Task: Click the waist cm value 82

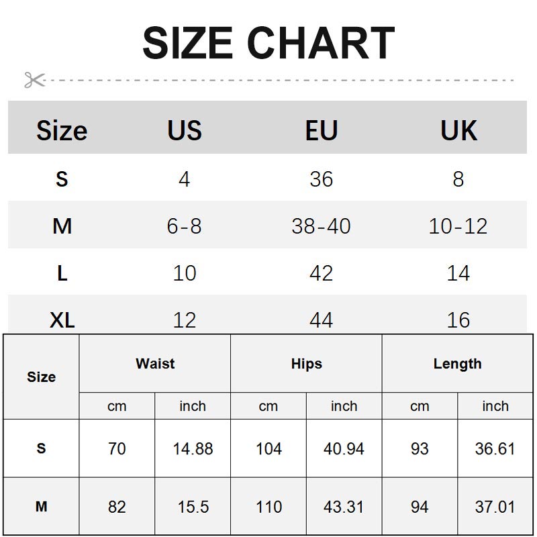Action: 117,507
